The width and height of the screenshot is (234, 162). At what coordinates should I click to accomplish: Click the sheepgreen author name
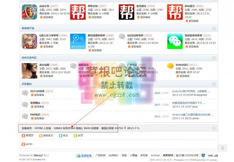(200, 95)
